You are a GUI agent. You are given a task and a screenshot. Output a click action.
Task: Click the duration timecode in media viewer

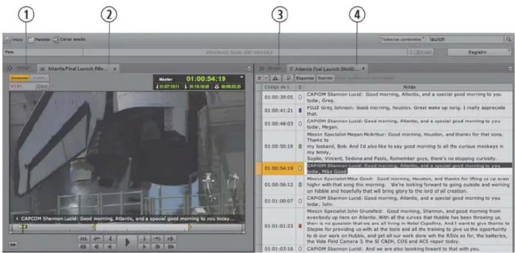[230, 86]
